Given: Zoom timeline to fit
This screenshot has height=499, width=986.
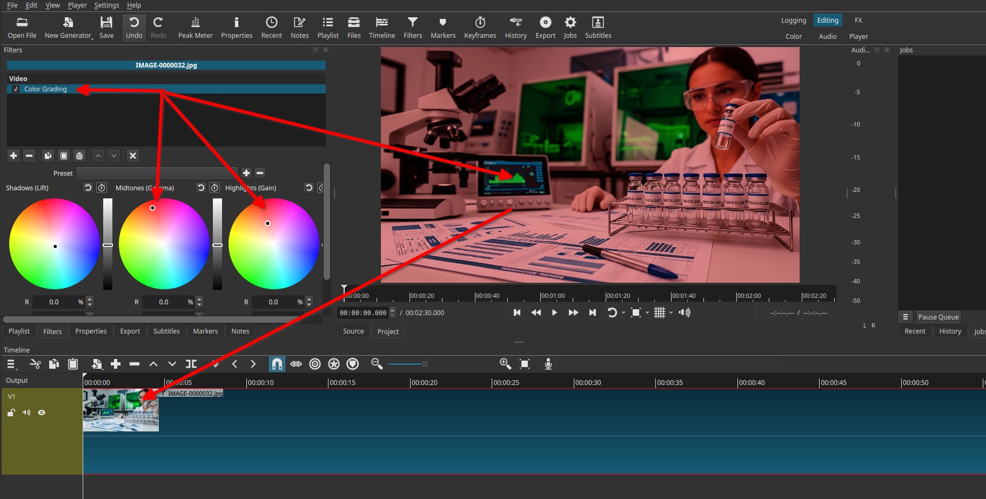Looking at the screenshot, I should [524, 364].
